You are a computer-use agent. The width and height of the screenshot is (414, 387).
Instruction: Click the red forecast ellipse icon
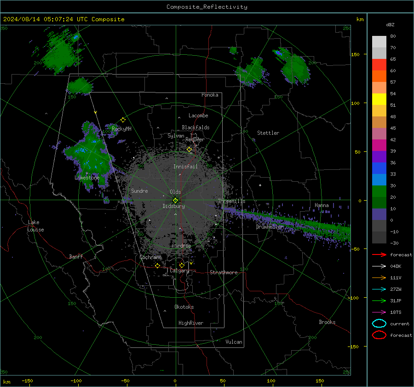pos(379,335)
